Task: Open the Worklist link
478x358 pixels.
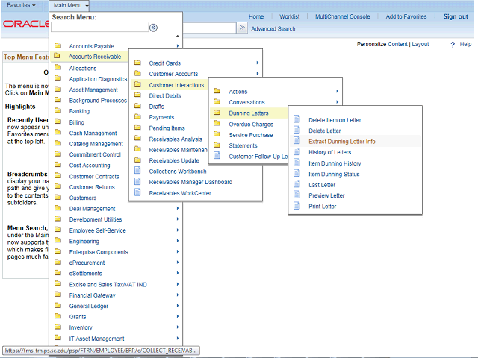Action: (289, 16)
